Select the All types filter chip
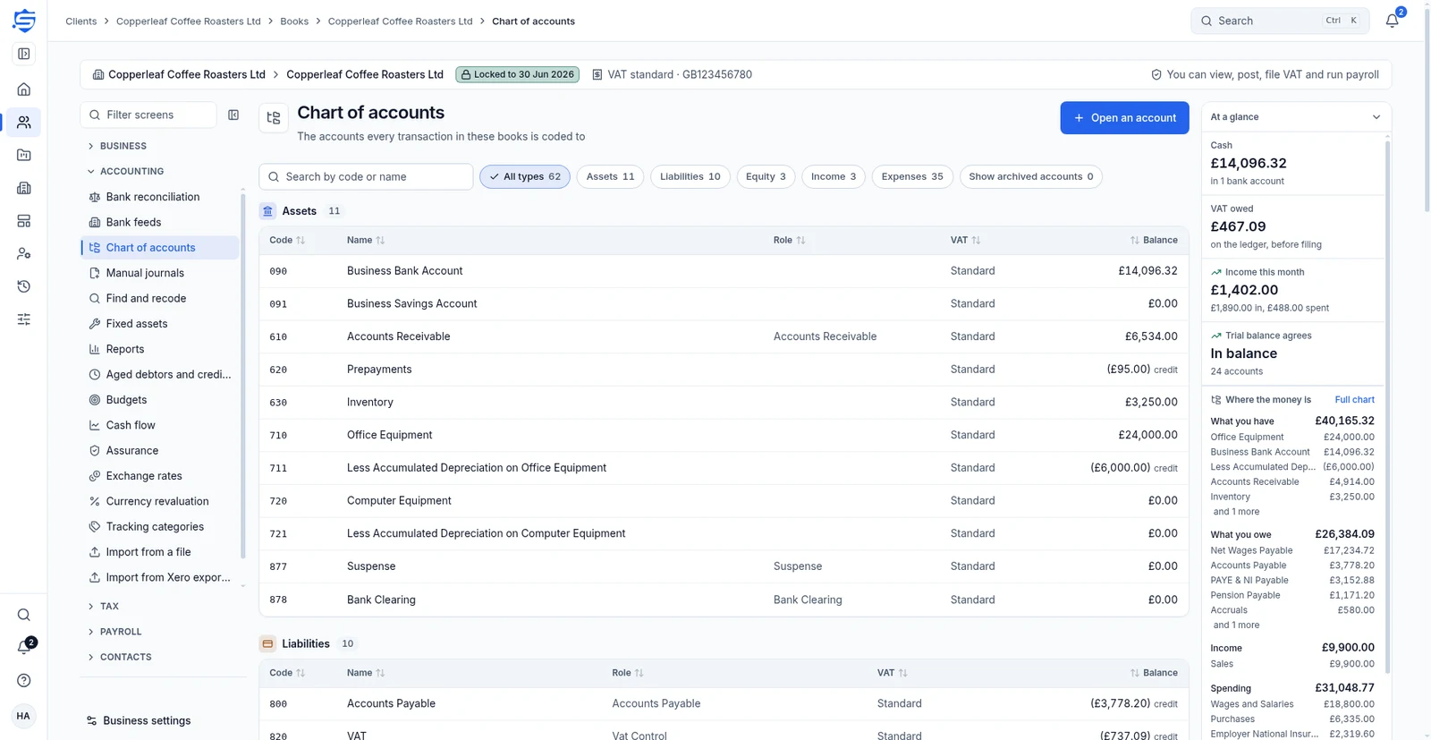Viewport: 1431px width, 740px height. pos(525,176)
